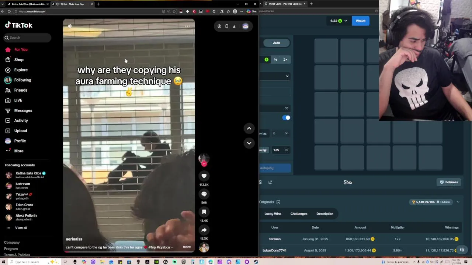Open the spinning sound disc thumbnail
Screen dimensions: 472x265
pos(204,248)
